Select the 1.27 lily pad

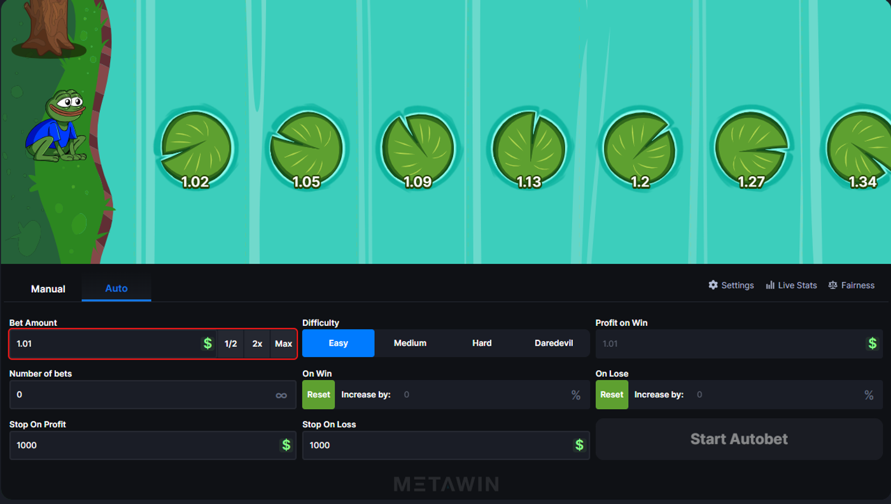[751, 148]
